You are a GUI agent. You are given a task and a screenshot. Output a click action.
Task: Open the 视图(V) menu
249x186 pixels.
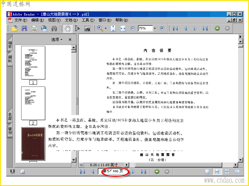(54, 20)
